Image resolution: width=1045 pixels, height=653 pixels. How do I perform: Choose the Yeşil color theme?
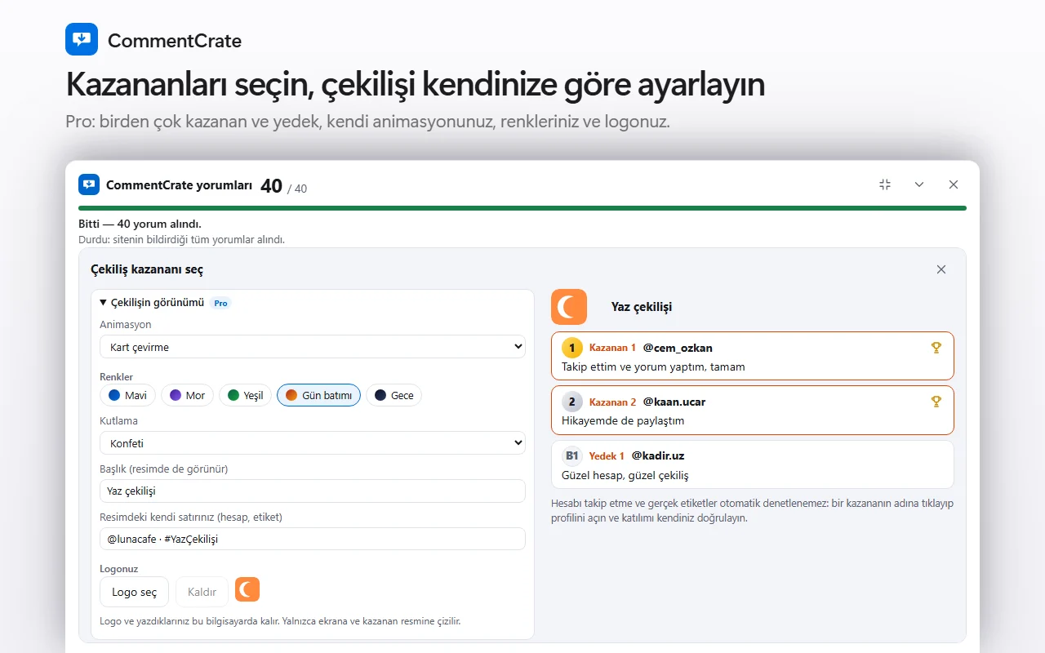(x=245, y=395)
